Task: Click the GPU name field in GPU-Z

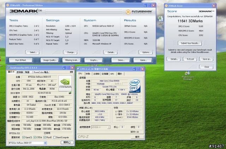Action: coord(39,77)
